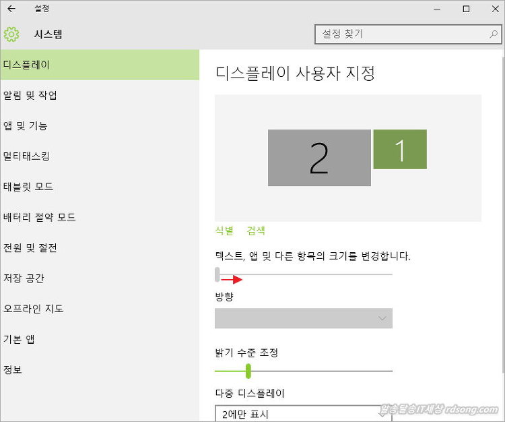Click inside the 설정 찾기 search field
This screenshot has height=422, width=505.
coord(401,34)
